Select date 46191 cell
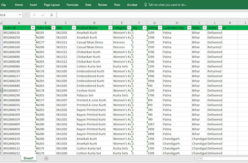Viewport: 248px width, 163px height. click(x=45, y=33)
